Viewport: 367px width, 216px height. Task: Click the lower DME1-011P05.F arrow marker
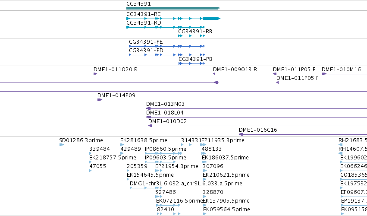click(277, 83)
